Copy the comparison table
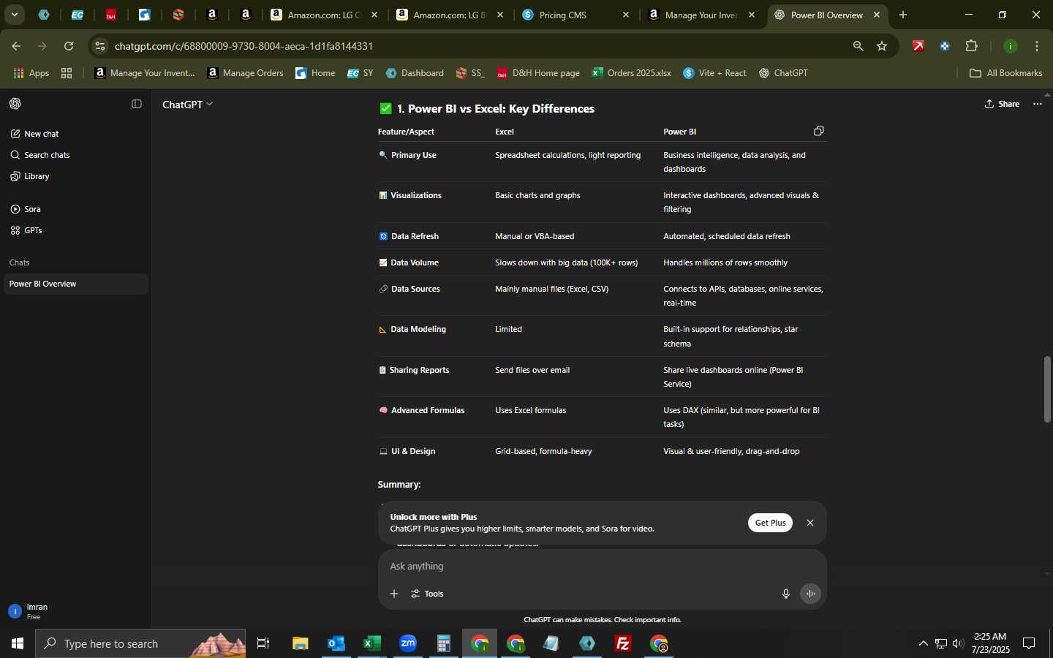 coord(819,131)
